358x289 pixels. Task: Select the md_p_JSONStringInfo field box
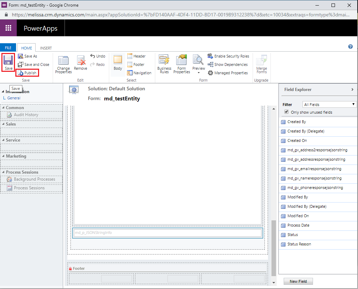click(167, 233)
